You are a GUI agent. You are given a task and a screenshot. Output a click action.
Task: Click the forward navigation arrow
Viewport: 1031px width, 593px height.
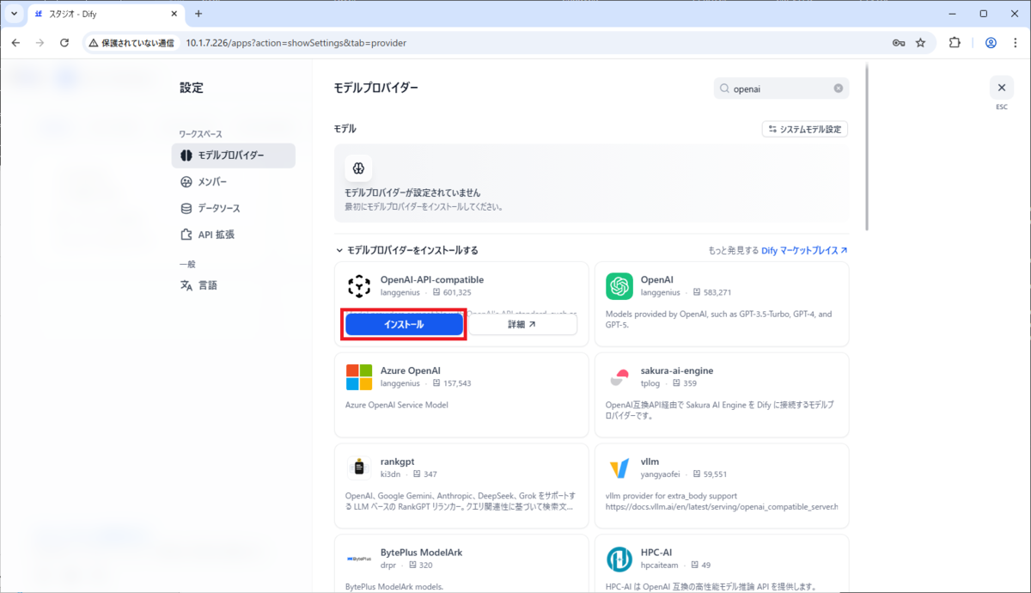click(x=40, y=42)
